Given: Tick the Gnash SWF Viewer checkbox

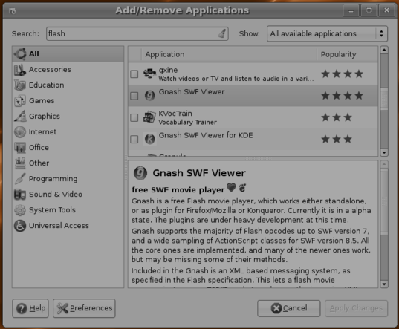Looking at the screenshot, I should coord(134,96).
